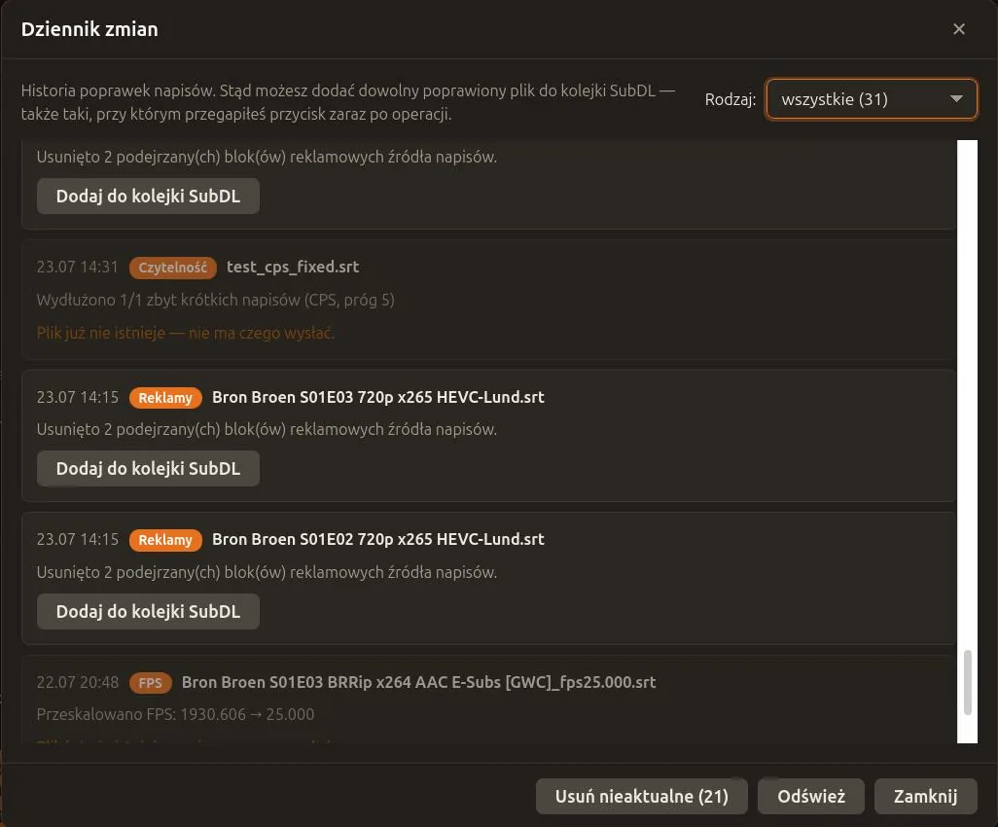
Task: Click the warning Plik już nie istnieje
Action: [x=185, y=333]
